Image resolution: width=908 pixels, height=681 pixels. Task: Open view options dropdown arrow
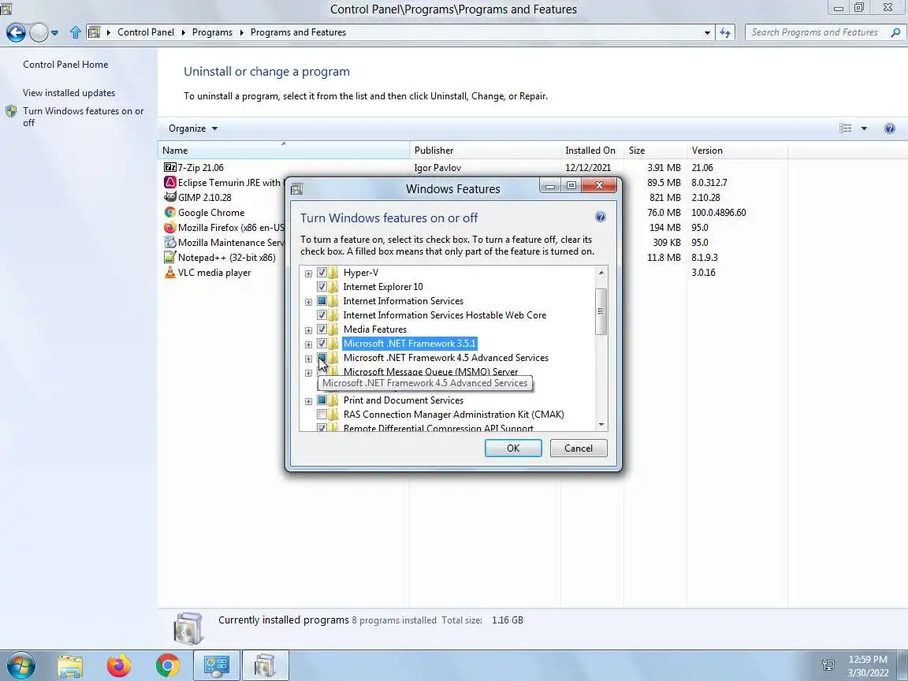click(x=864, y=128)
